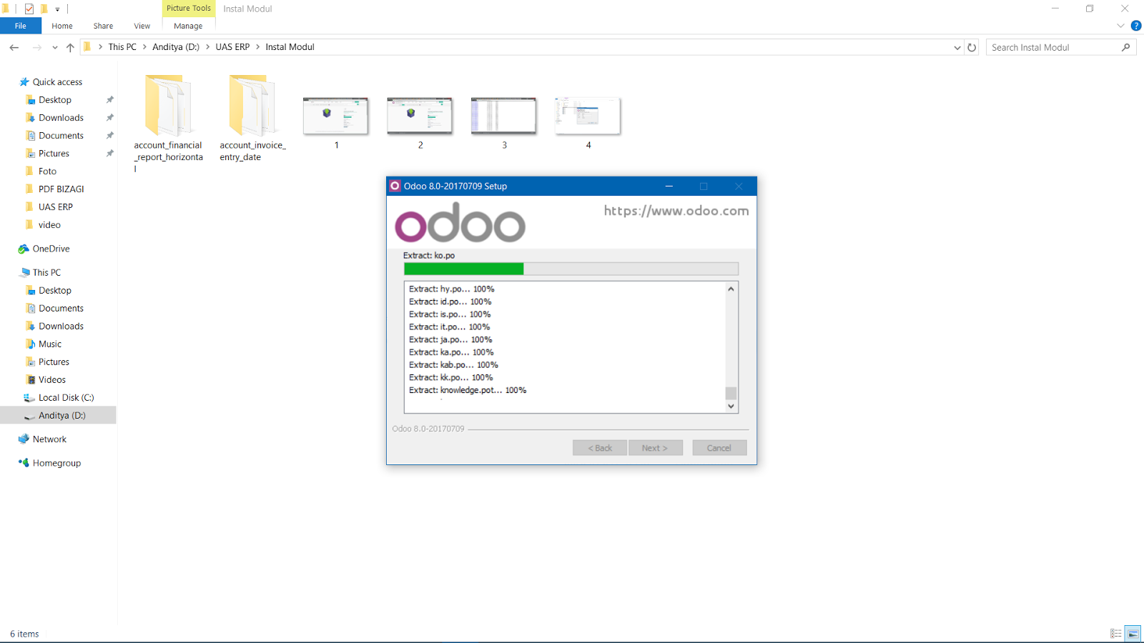Select image thumbnail named 2

420,123
